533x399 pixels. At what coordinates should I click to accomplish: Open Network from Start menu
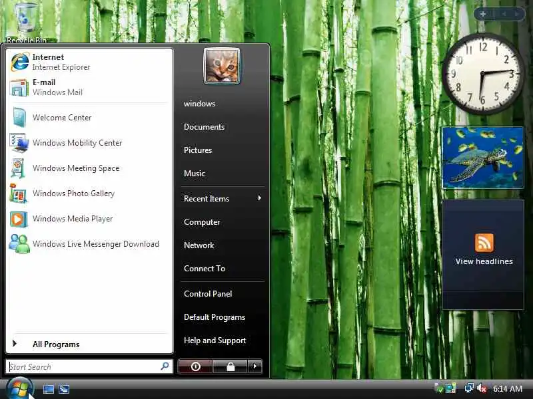pos(199,245)
